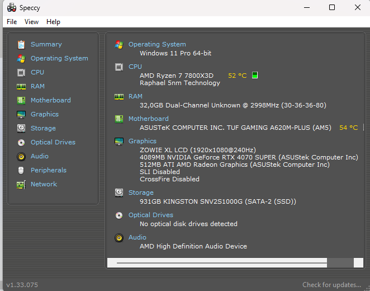
Task: Click the Graphics monitor icon in sidebar
Action: 21,115
